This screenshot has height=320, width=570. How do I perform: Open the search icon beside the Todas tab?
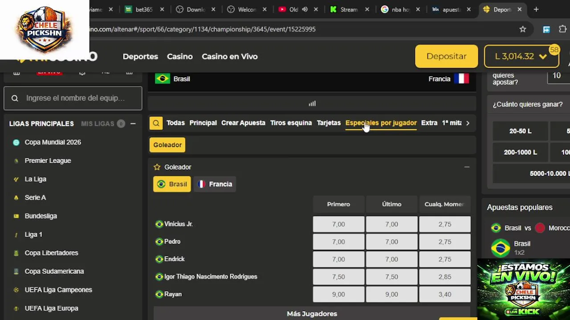coord(156,123)
